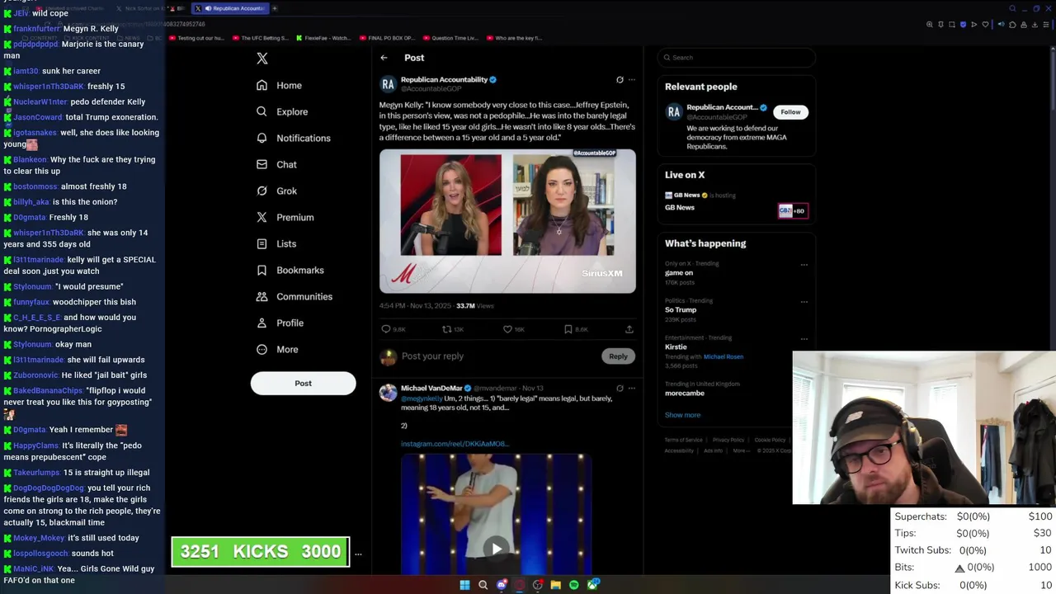Click the browser downloads icon

pyautogui.click(x=1035, y=25)
